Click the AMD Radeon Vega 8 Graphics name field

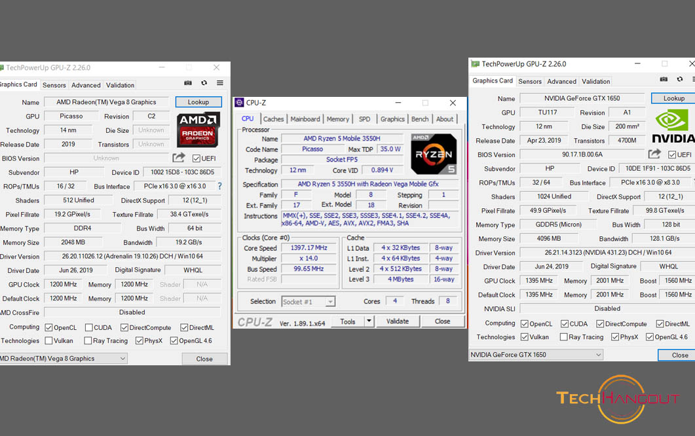pyautogui.click(x=106, y=102)
